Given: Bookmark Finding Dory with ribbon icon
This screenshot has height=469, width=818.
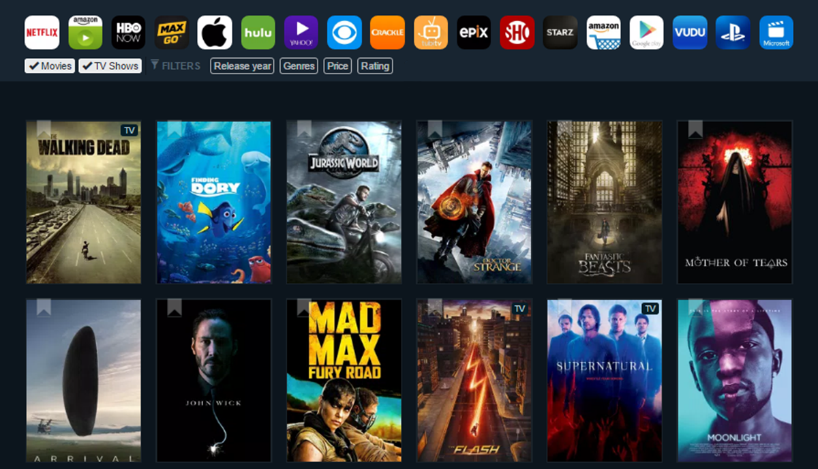Looking at the screenshot, I should 174,130.
